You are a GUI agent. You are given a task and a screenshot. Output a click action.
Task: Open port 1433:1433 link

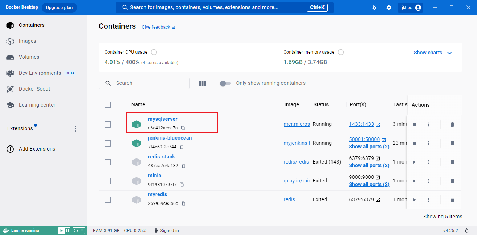(364, 124)
